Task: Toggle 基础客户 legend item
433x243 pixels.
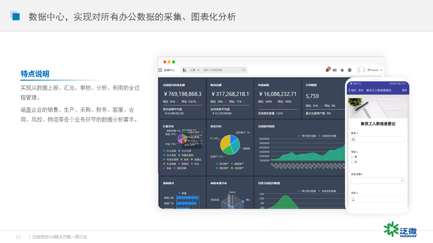Action: pos(237,164)
